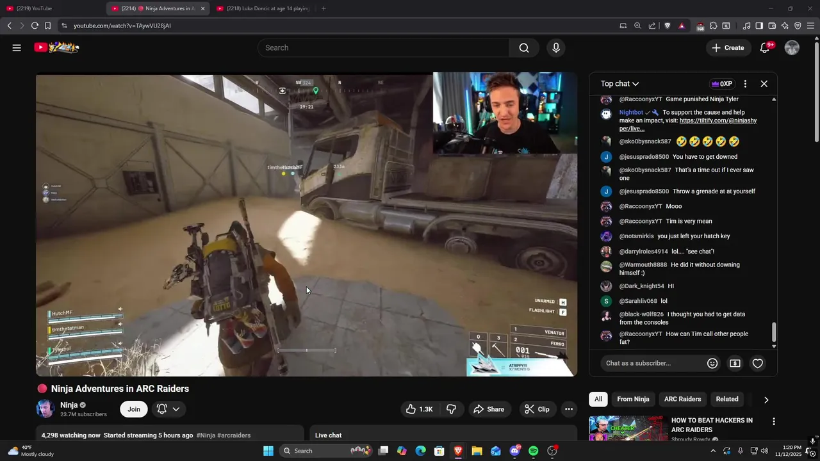This screenshot has height=461, width=820.
Task: Start voice search with microphone icon
Action: (555, 47)
